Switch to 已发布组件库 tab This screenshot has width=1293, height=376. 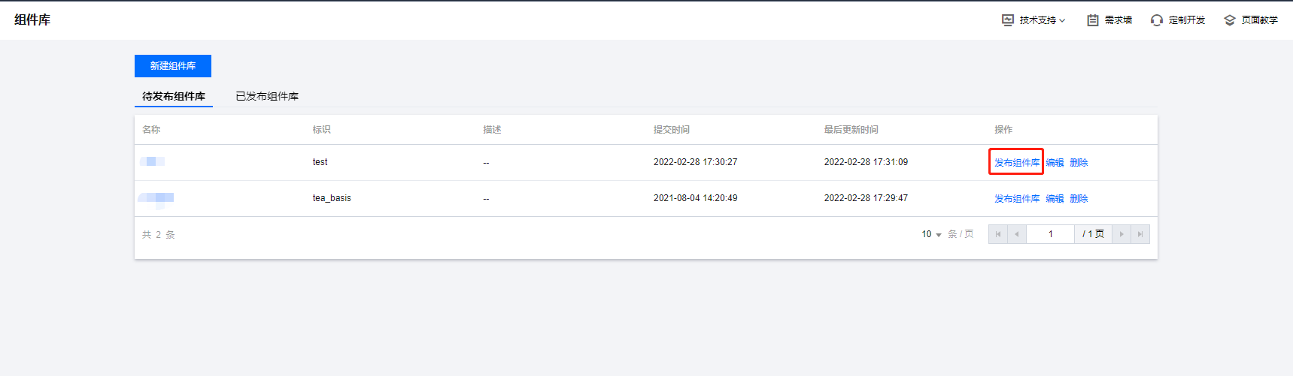(267, 96)
